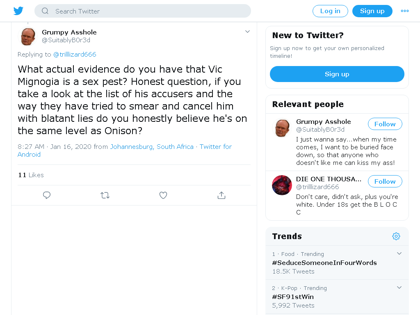Retweet using the arrows icon
Image resolution: width=420 pixels, height=315 pixels.
coord(105,195)
